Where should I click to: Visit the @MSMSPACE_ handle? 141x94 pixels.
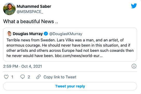30,12
